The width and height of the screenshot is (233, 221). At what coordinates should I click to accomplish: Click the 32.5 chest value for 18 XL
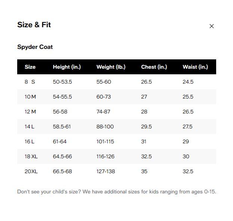(x=146, y=156)
